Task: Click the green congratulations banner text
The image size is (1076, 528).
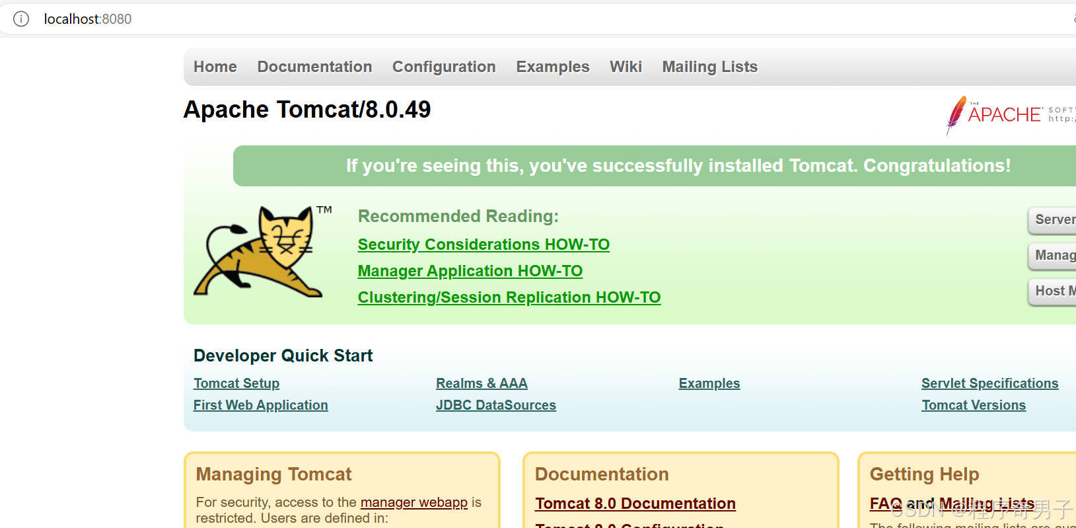Action: tap(678, 166)
